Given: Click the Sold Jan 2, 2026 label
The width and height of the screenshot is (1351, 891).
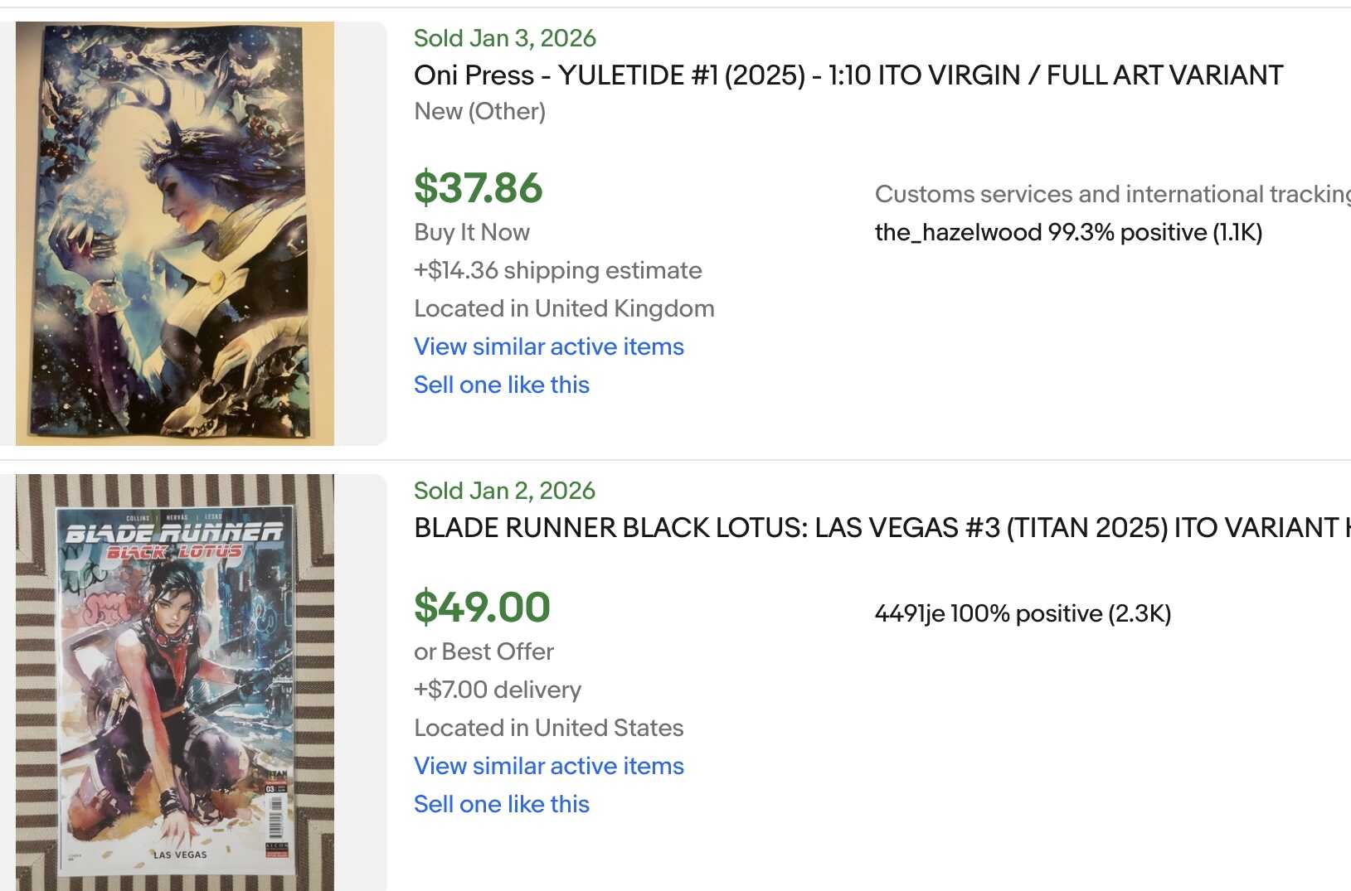Looking at the screenshot, I should click(x=504, y=491).
